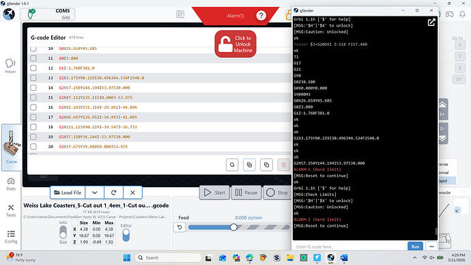Click G-code line 13 text
The width and height of the screenshot is (471, 265).
click(x=102, y=78)
